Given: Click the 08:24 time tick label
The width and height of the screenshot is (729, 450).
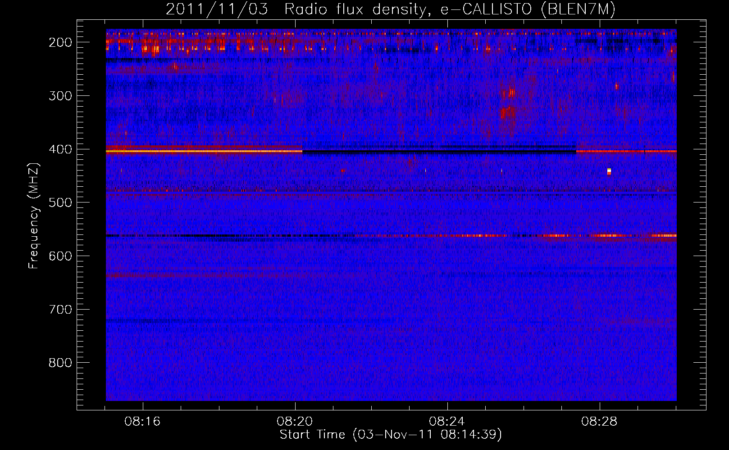Looking at the screenshot, I should [447, 422].
